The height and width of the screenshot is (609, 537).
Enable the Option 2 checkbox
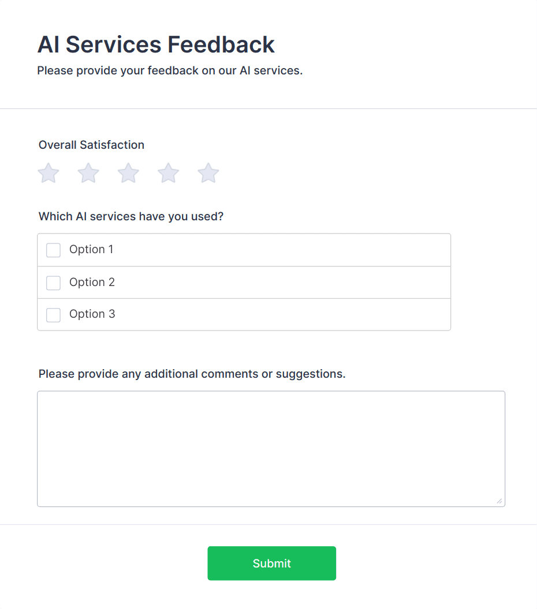[53, 283]
